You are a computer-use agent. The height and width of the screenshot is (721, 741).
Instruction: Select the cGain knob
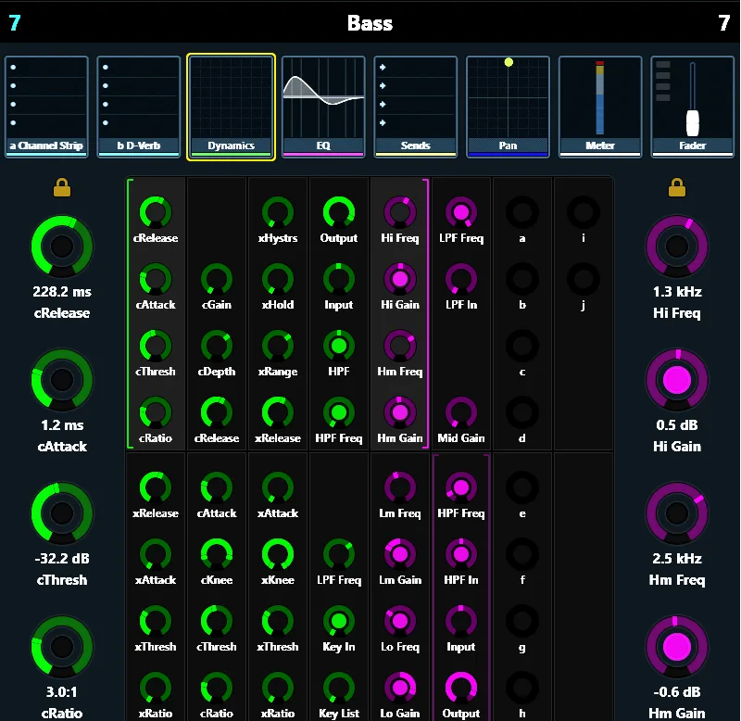point(217,279)
